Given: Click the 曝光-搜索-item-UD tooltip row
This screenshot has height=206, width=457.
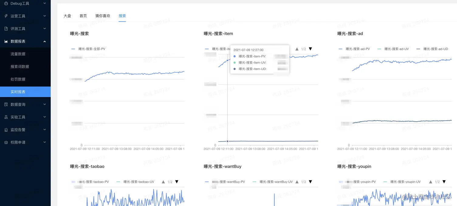Looking at the screenshot, I should pos(260,69).
